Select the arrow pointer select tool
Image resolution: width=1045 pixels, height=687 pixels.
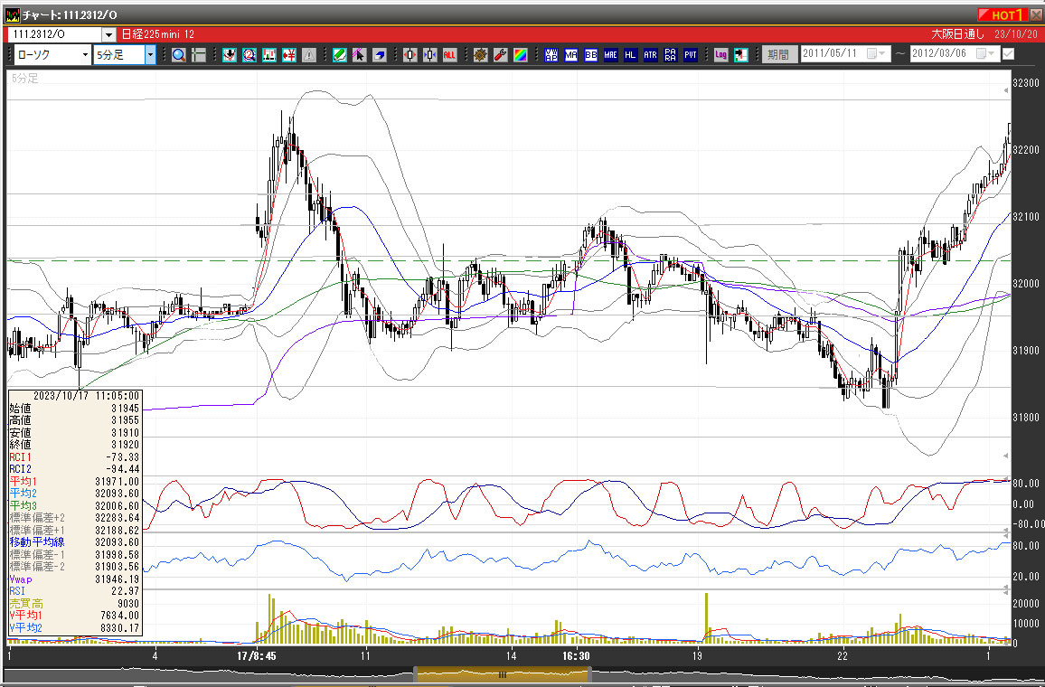coord(359,55)
